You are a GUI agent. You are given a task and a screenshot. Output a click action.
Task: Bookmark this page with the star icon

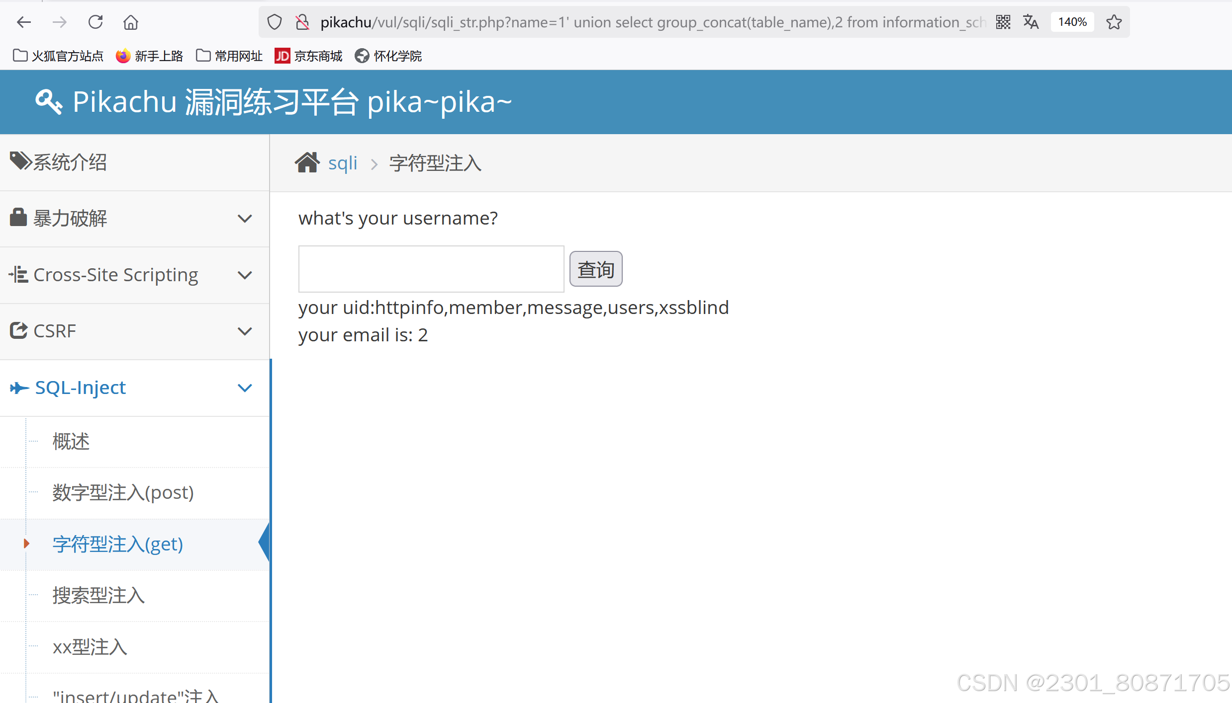1114,22
